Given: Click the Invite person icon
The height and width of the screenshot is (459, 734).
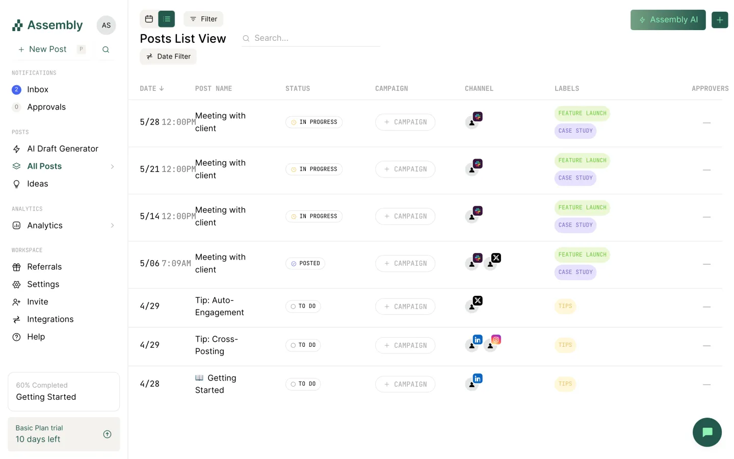Looking at the screenshot, I should point(16,302).
